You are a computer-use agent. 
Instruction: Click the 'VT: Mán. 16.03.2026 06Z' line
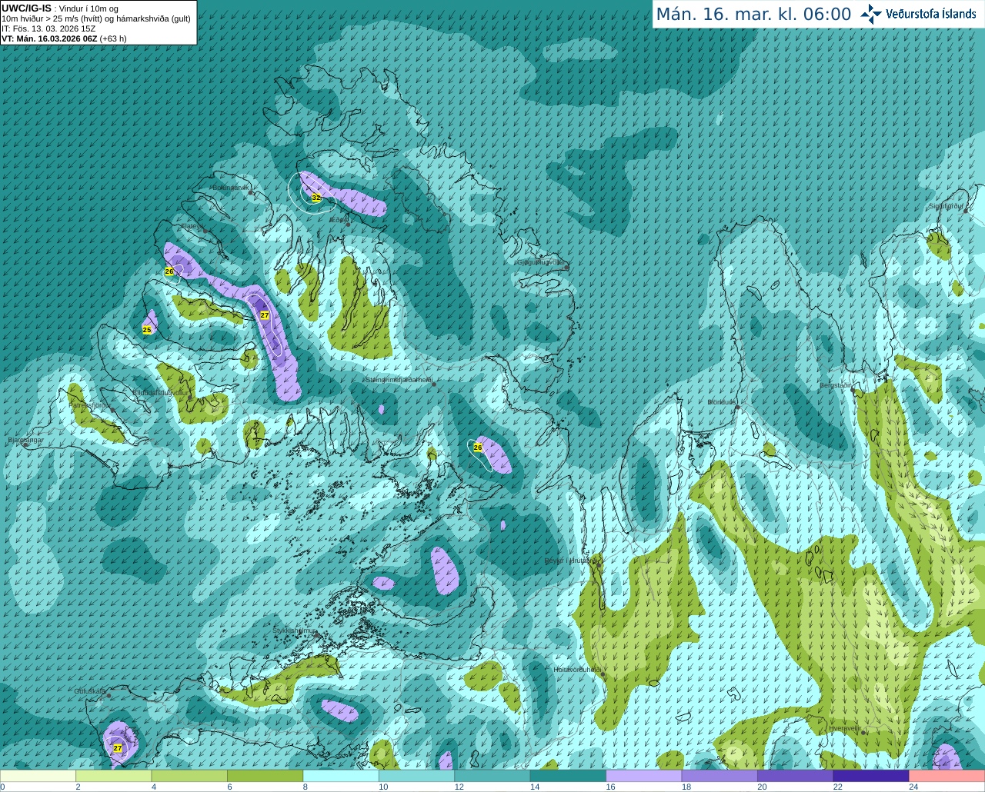point(64,38)
